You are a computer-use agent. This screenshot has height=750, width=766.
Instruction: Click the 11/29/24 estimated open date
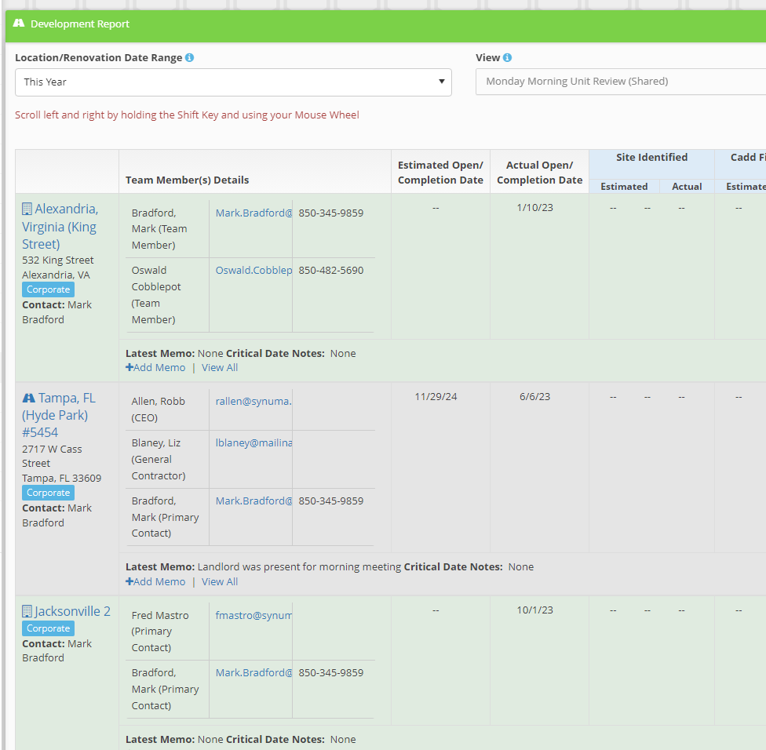436,396
